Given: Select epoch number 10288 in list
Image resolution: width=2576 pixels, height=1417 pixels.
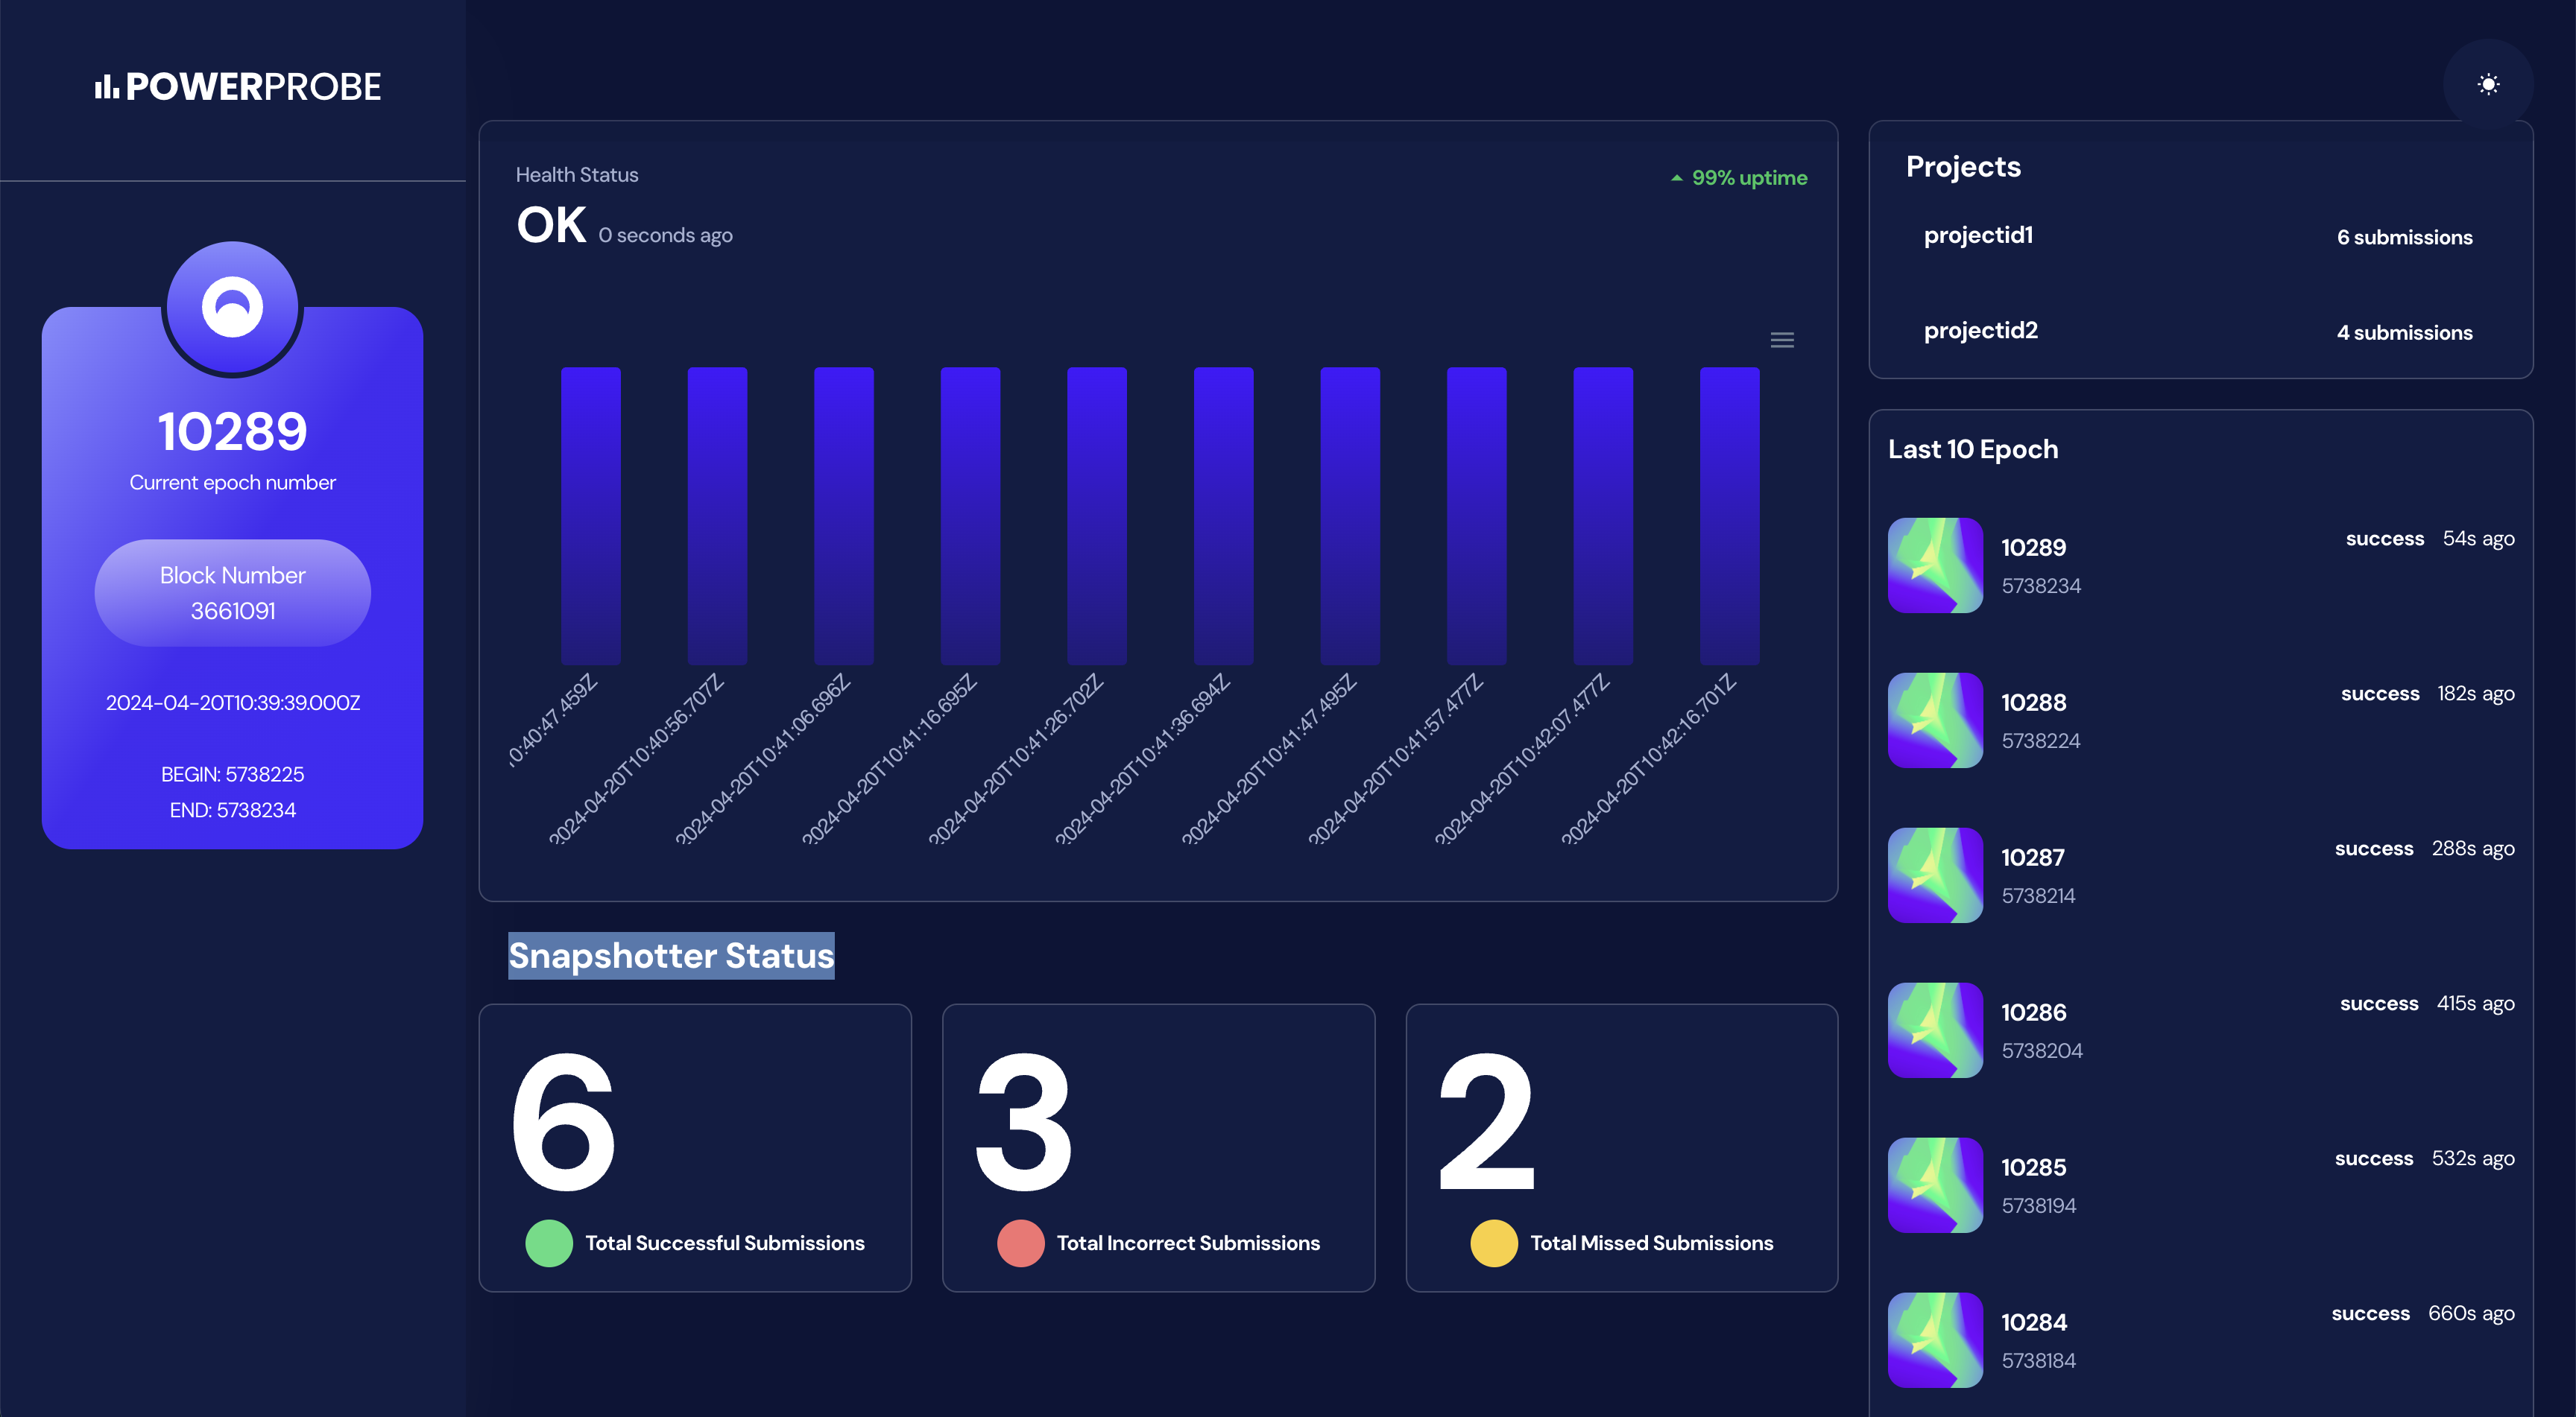Looking at the screenshot, I should (2033, 703).
